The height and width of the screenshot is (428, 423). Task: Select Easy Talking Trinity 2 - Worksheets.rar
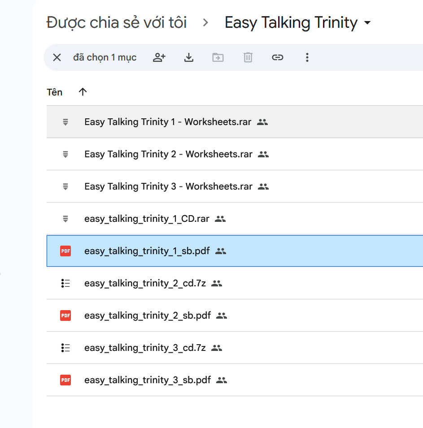tap(168, 154)
